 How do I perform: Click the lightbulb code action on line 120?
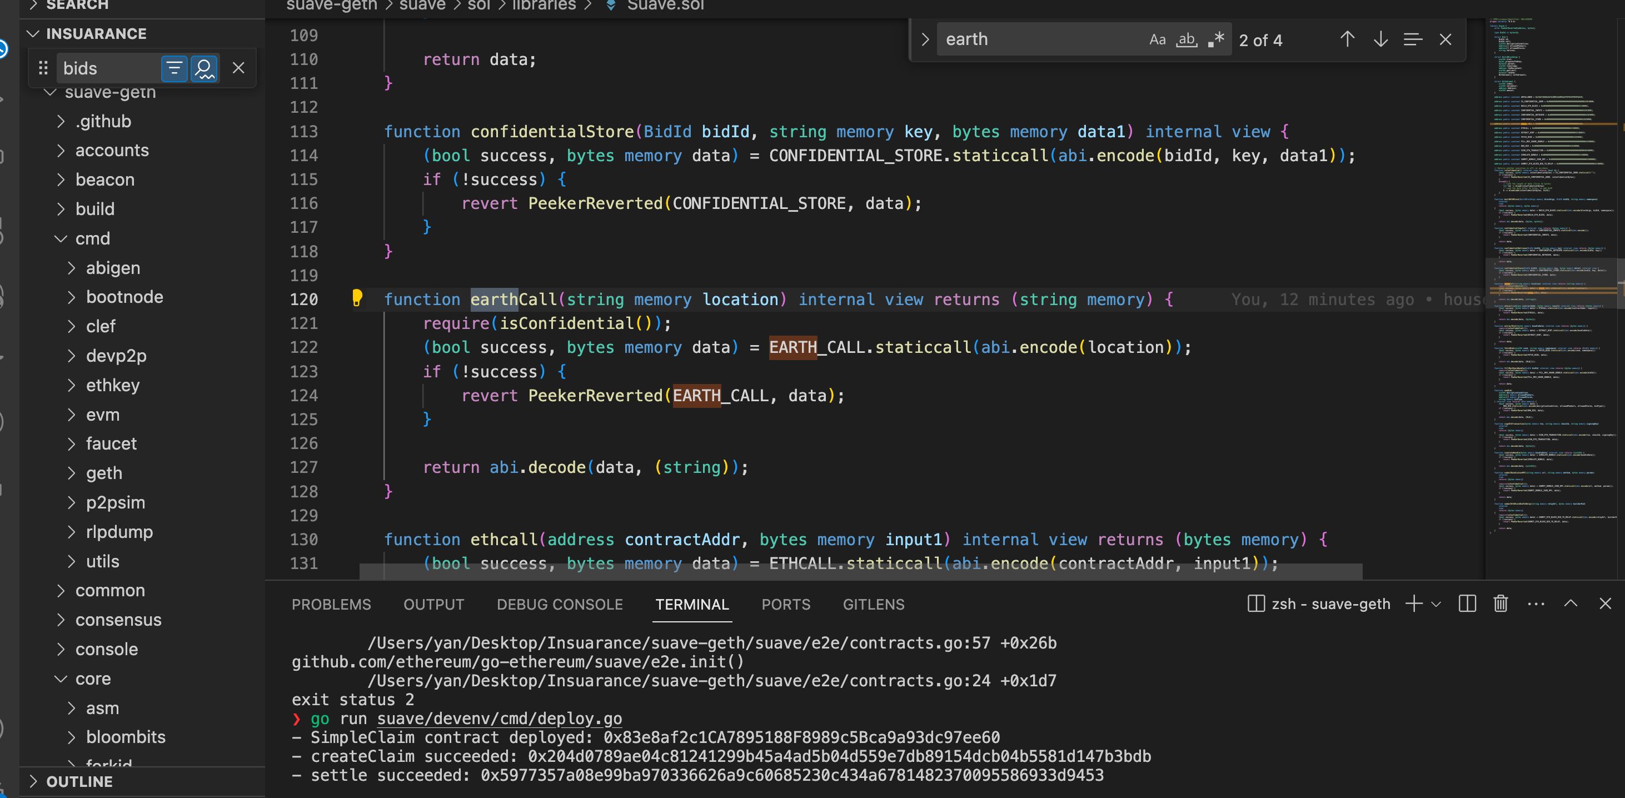tap(357, 298)
